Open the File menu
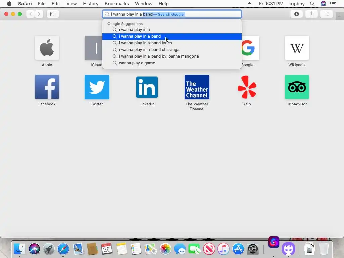The height and width of the screenshot is (258, 344). [x=41, y=4]
